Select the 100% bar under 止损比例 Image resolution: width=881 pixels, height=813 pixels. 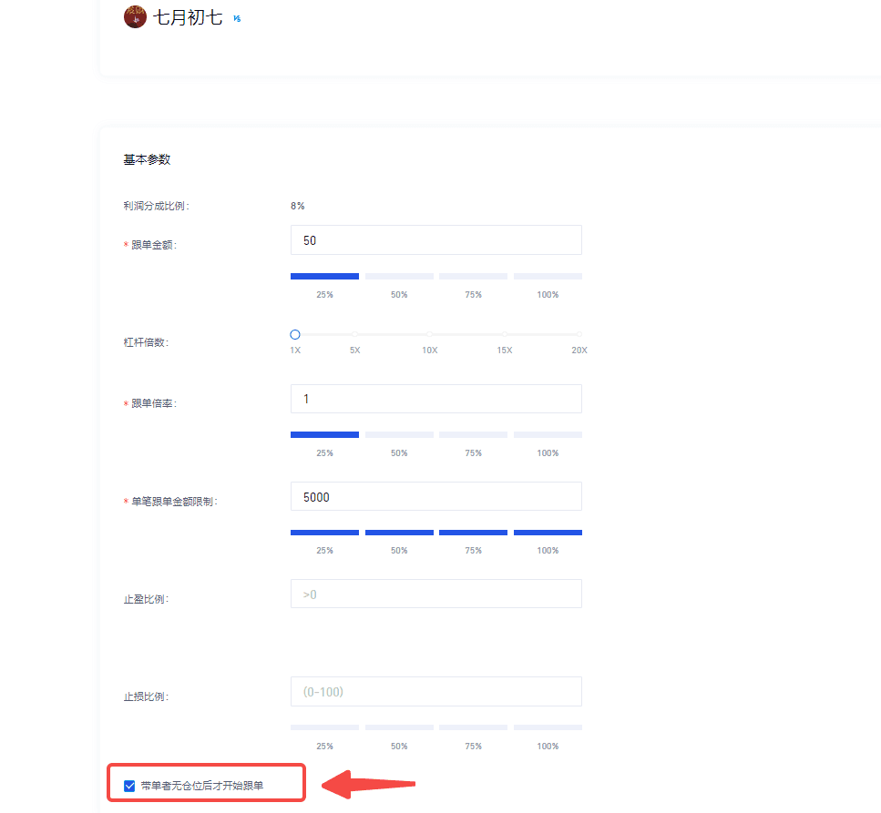coord(548,727)
